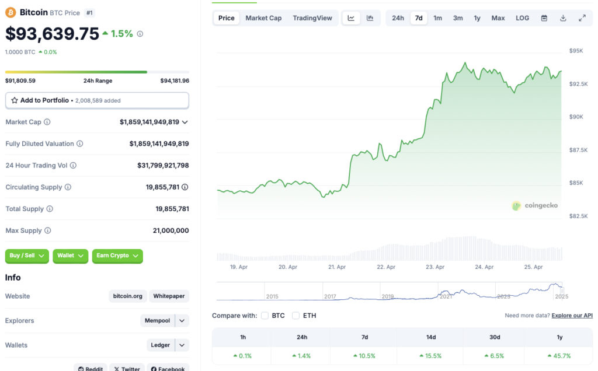Select the Price chart tab

click(226, 18)
